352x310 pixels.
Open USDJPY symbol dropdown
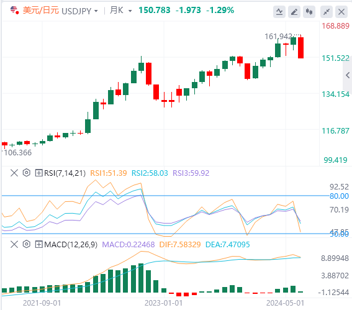[x=79, y=11]
